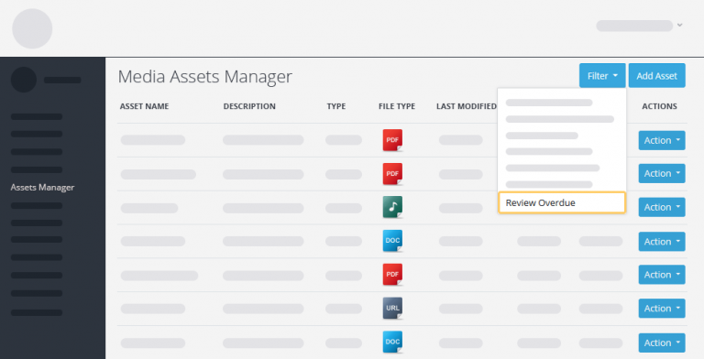Click the Media Assets Manager page title
This screenshot has height=359, width=704.
point(205,77)
